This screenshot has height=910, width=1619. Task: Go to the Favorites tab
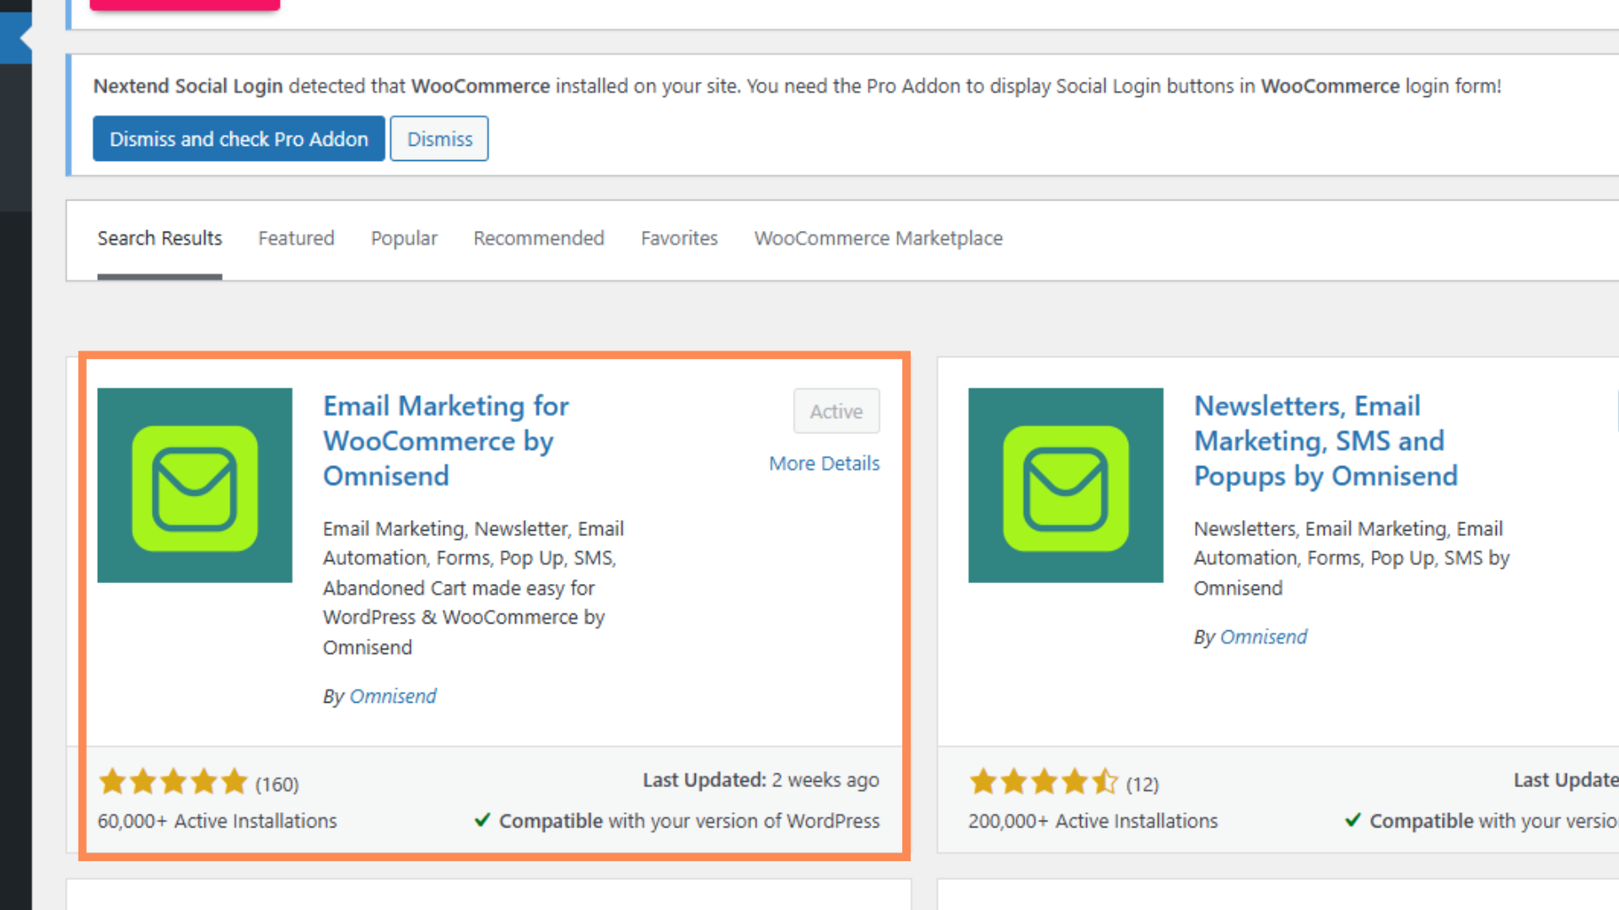[x=679, y=238]
